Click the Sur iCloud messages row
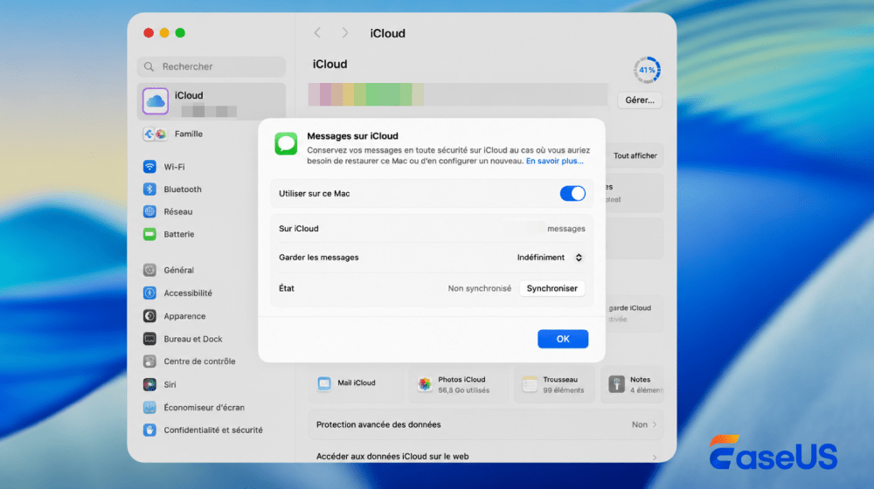The width and height of the screenshot is (874, 489). pos(432,229)
